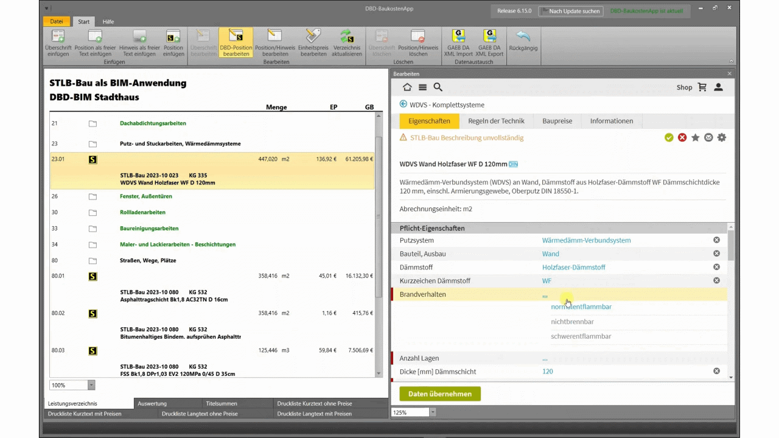Click Position/Hinweis bearbeiten ribbon button
This screenshot has width=779, height=438.
click(x=275, y=43)
